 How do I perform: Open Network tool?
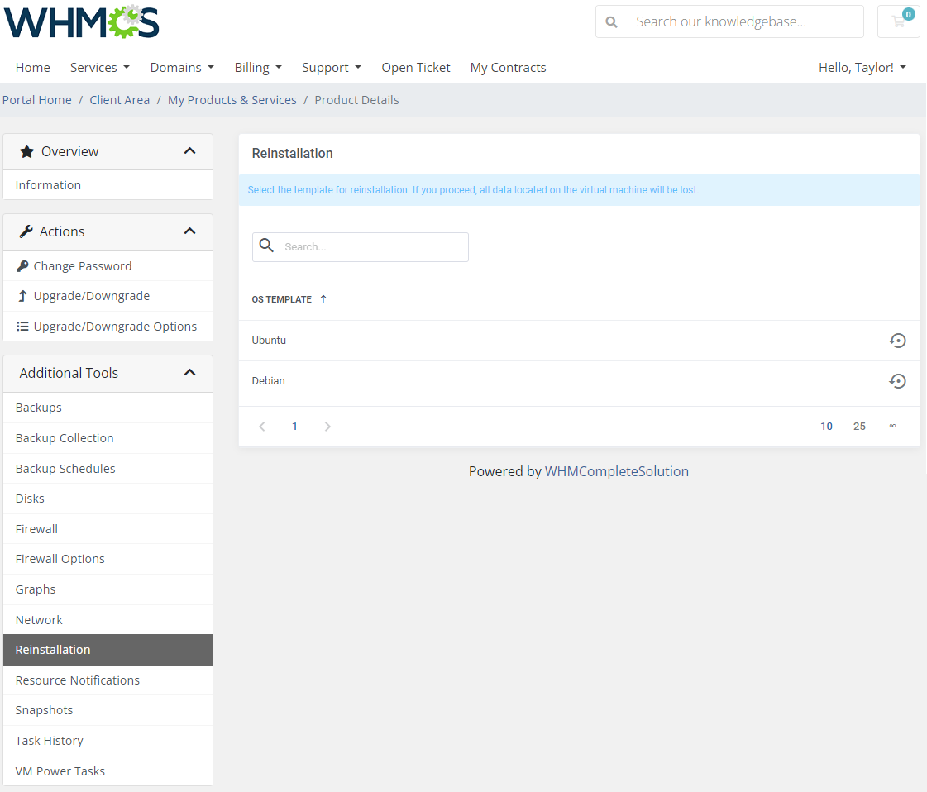(108, 620)
